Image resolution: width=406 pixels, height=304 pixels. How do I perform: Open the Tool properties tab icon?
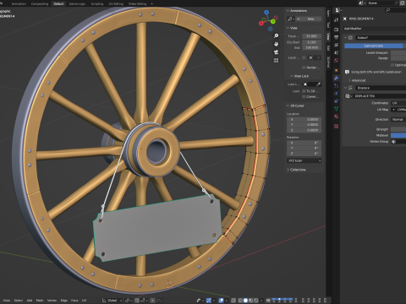click(336, 20)
